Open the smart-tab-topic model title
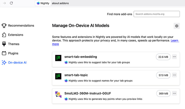185x109 pixels. [x=76, y=75]
